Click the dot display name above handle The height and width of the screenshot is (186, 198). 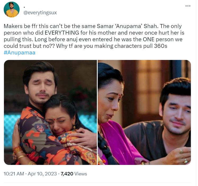[x=24, y=7]
